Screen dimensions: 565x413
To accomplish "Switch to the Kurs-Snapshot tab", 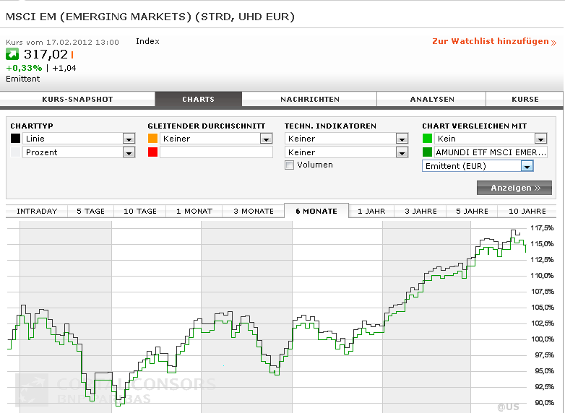I will 77,100.
